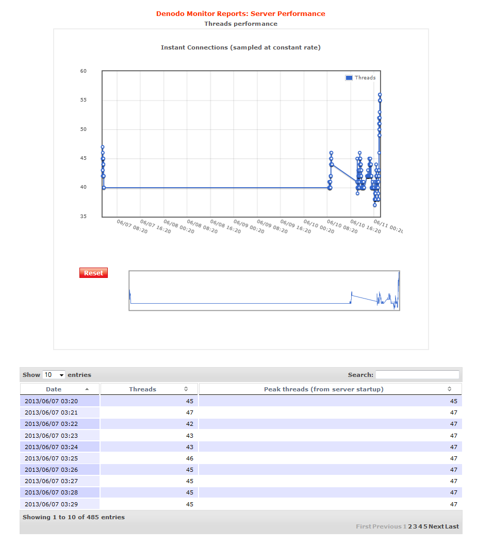Select row 2013/06/07 03:20 date cell
Viewport: 477px width, 545px height.
60,401
